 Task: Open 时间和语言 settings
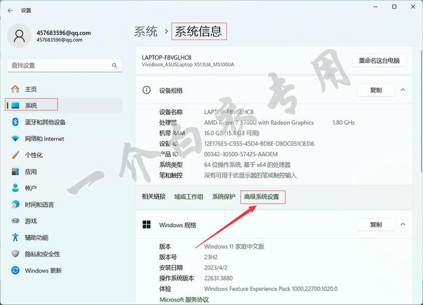point(40,205)
